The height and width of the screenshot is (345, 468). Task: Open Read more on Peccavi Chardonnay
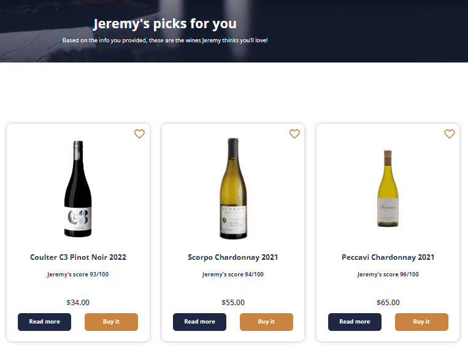355,322
